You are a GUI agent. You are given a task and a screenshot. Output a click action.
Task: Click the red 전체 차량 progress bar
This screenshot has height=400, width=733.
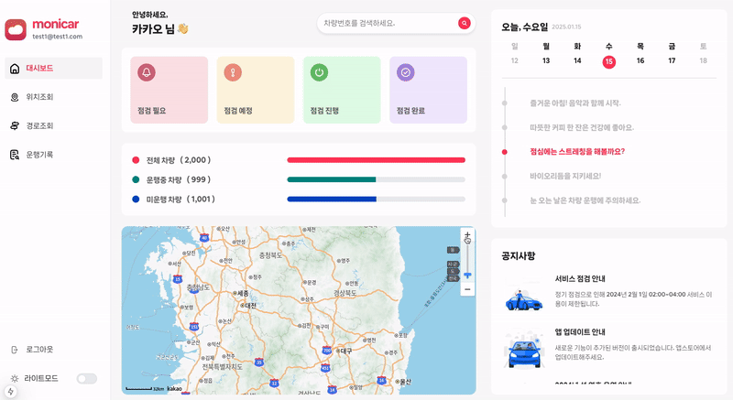click(x=377, y=160)
